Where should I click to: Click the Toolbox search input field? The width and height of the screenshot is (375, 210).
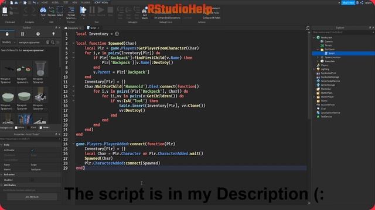click(x=31, y=42)
